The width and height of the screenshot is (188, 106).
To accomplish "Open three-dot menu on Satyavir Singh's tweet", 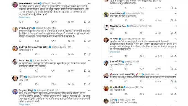I will (x=89, y=91).
